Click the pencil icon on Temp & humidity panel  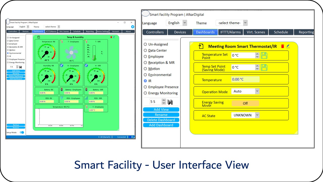[114, 37]
